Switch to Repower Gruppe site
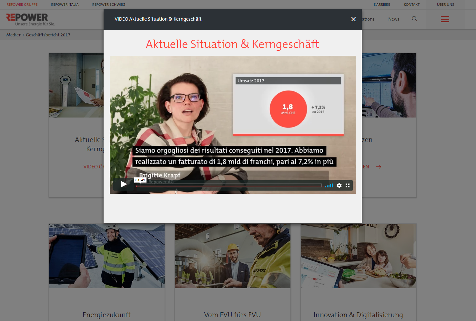 (x=22, y=5)
